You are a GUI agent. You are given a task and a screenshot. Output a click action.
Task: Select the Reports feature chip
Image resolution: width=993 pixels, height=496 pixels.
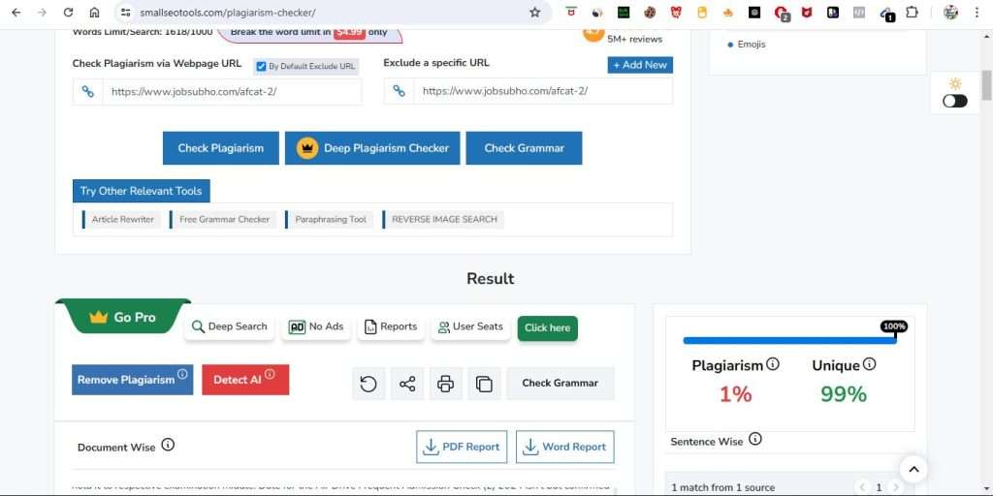391,327
